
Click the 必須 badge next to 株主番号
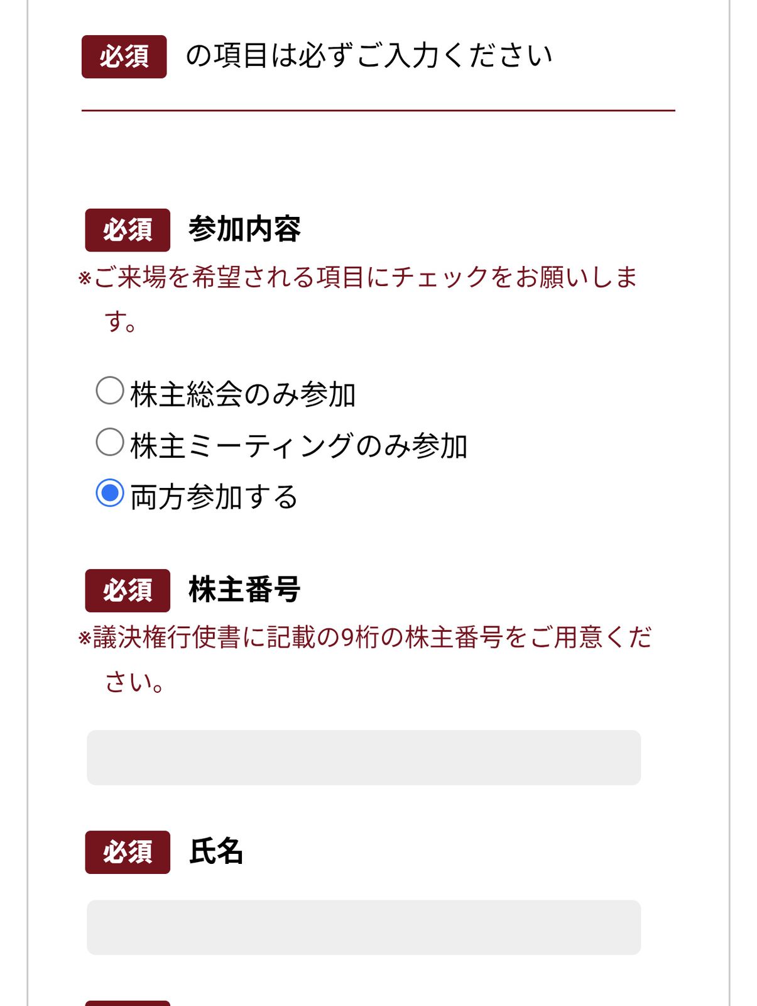coord(128,589)
